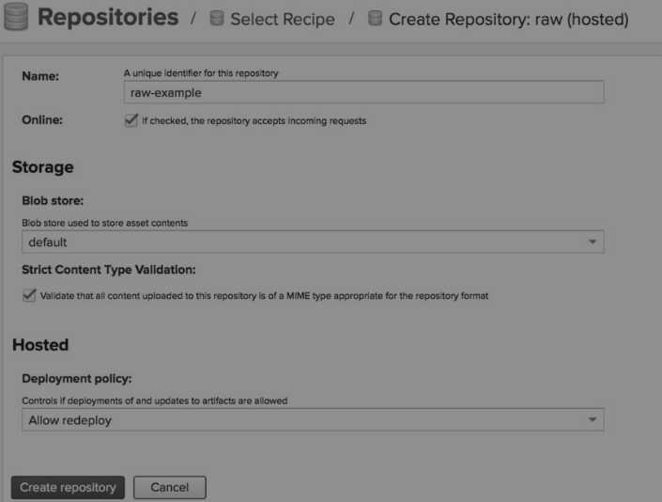Click the Create Repository breadcrumb icon
Screen dimensions: 662x502
click(x=375, y=18)
